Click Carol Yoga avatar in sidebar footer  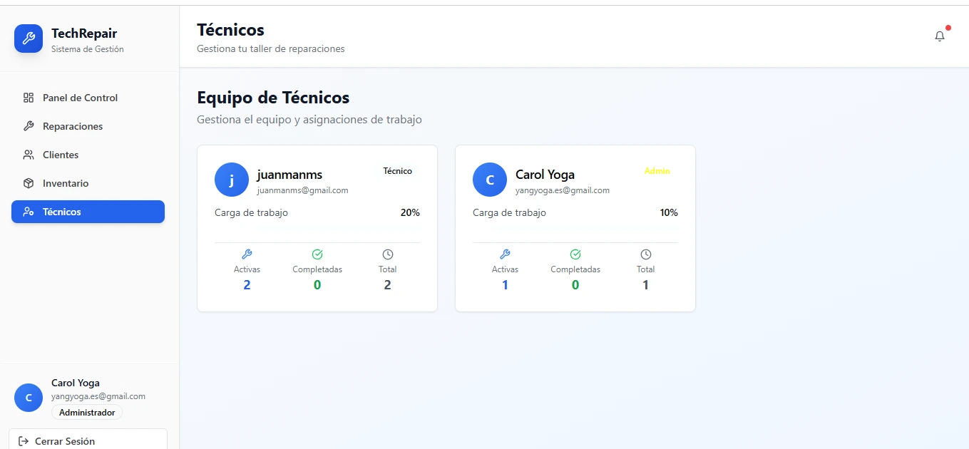(29, 398)
